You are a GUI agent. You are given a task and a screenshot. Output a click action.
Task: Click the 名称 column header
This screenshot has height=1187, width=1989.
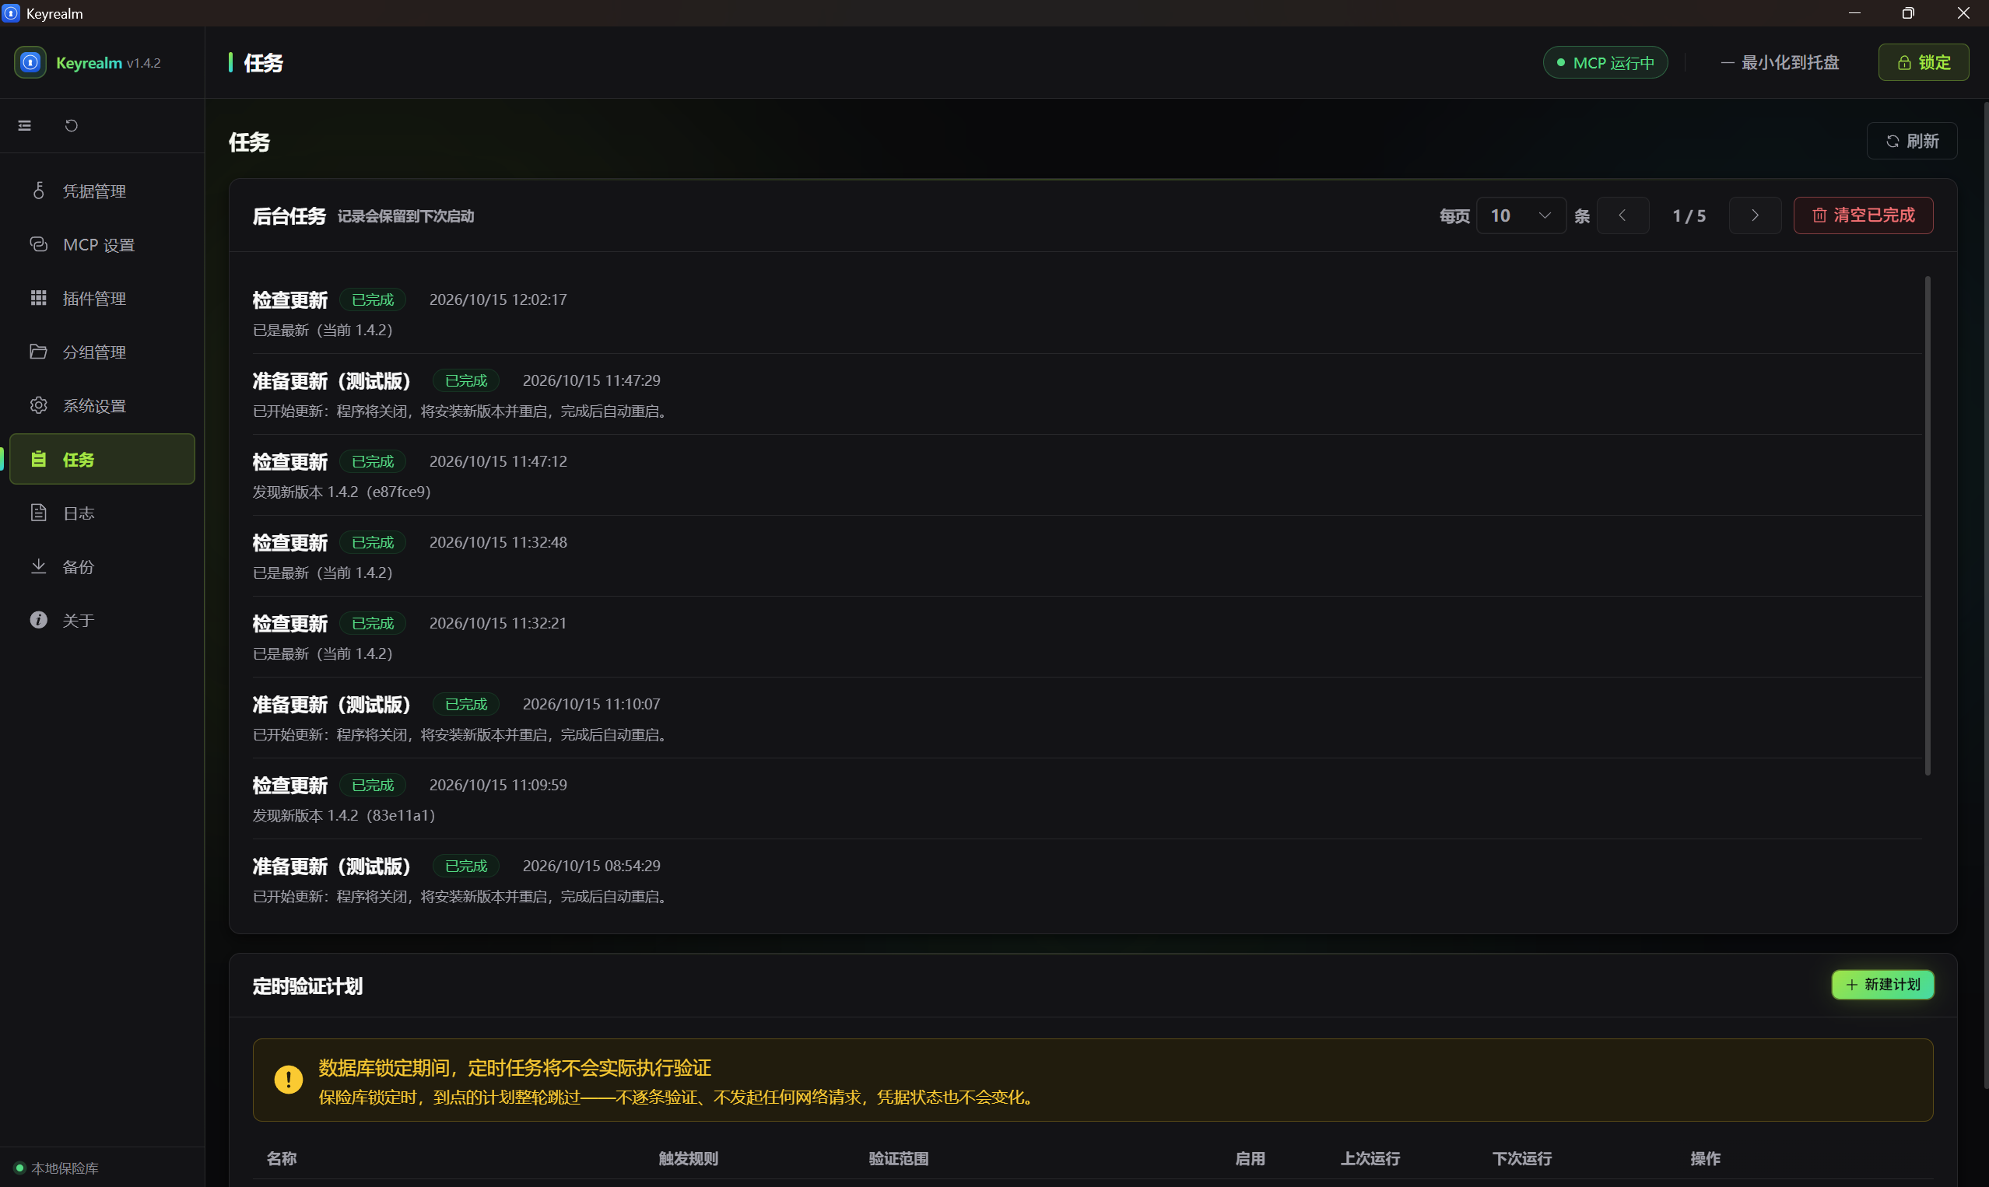[282, 1158]
